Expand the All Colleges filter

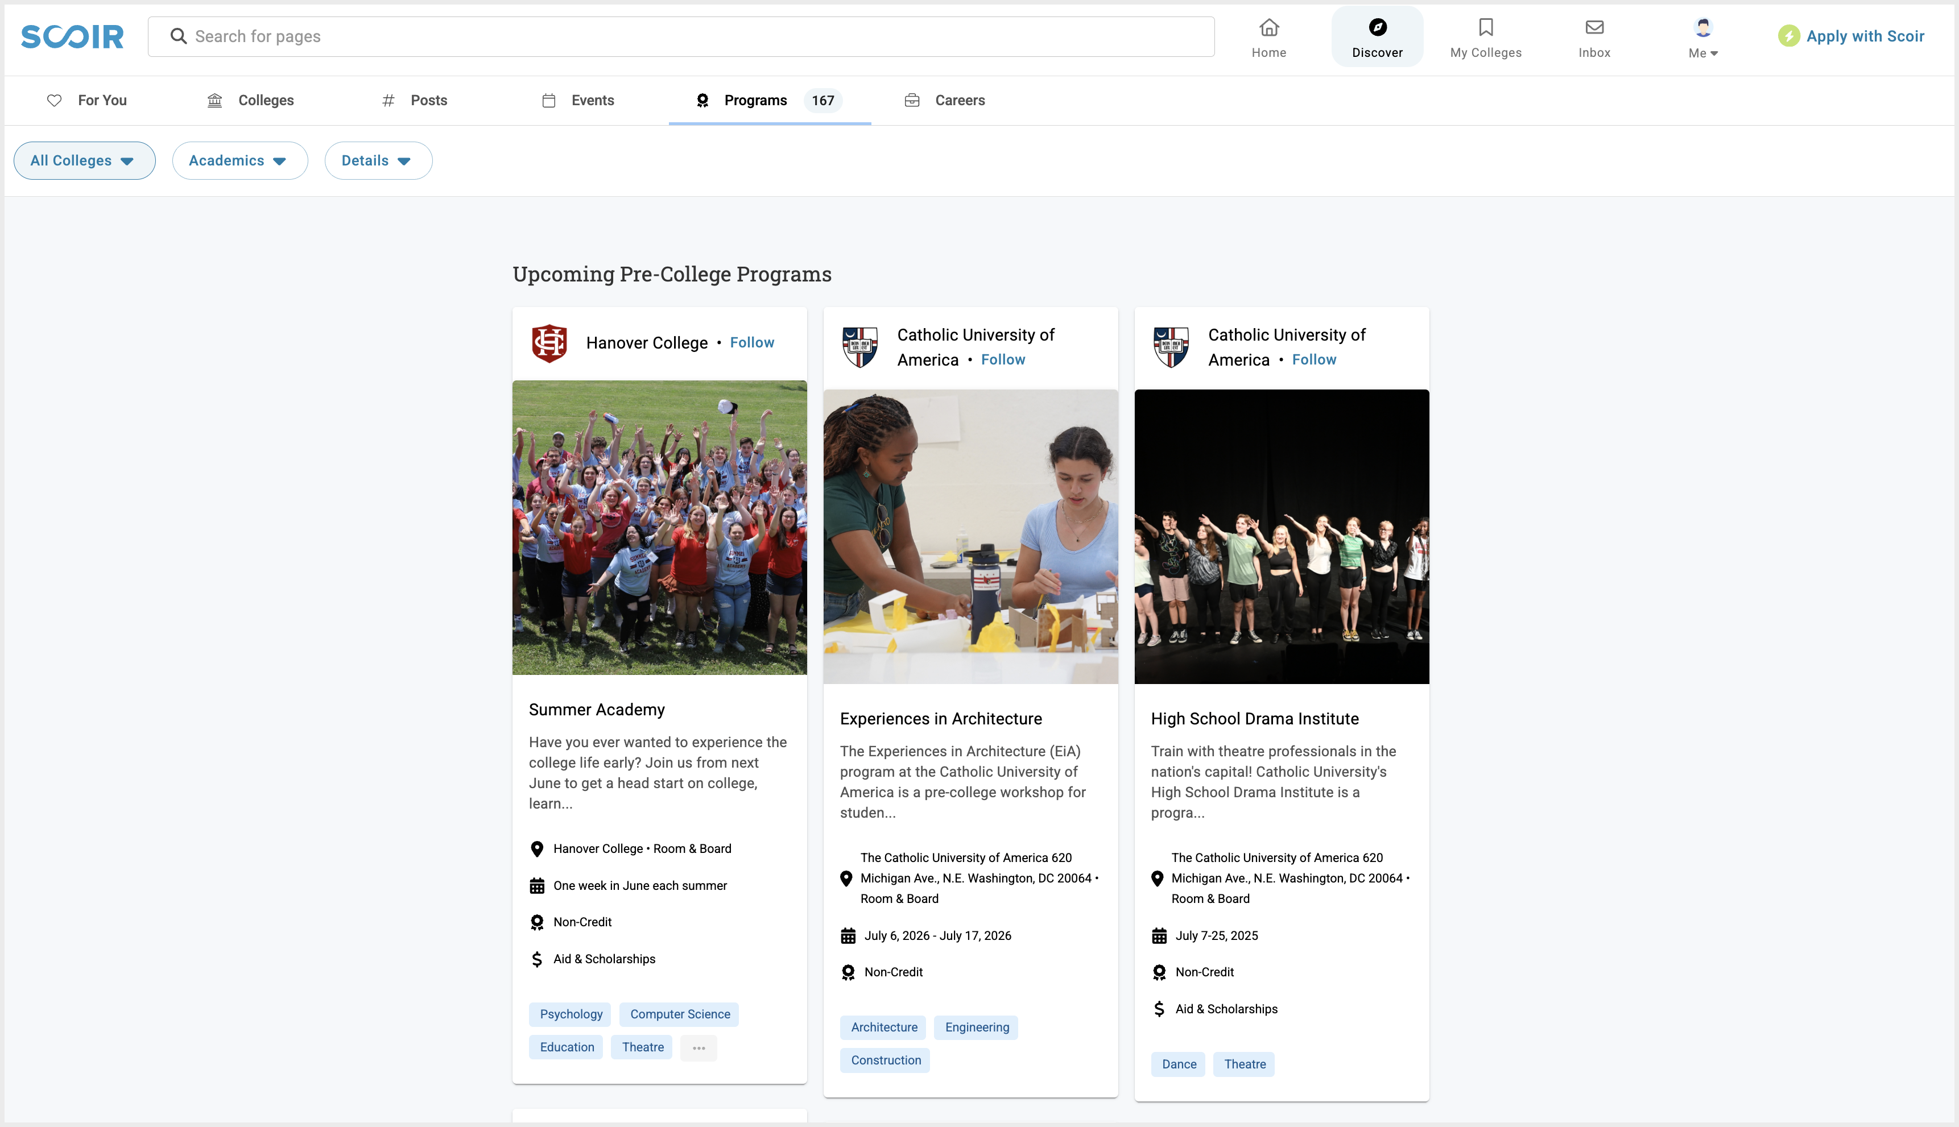[84, 161]
